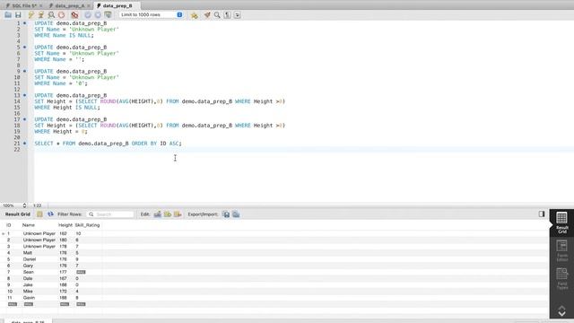Select Name cell 'Sean' in row 7
574x323 pixels.
[28, 272]
